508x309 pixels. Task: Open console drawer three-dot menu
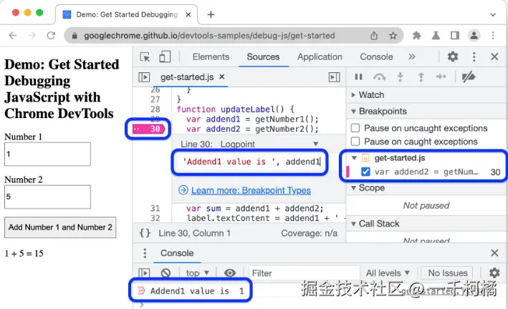tap(145, 253)
